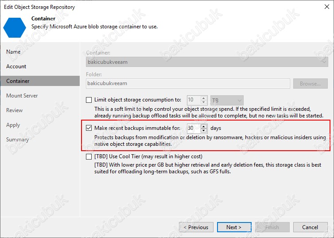Click 'Specify Microsoft Azure blob storage container' text
The width and height of the screenshot is (334, 238).
pyautogui.click(x=94, y=27)
